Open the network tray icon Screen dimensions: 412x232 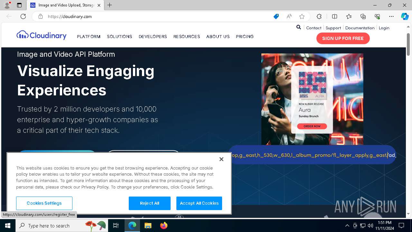point(363,226)
